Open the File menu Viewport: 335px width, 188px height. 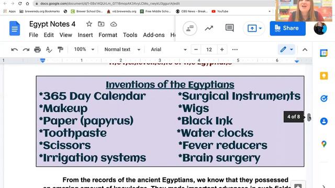[33, 35]
